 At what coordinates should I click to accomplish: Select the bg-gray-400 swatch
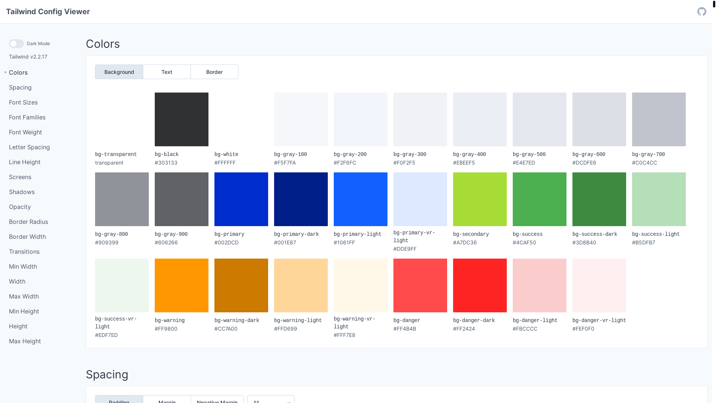click(480, 119)
